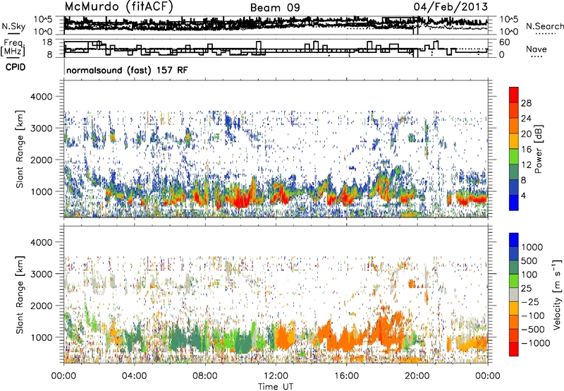Image resolution: width=564 pixels, height=391 pixels.
Task: Click the 'N.Sky' legend label
Action: 13,26
